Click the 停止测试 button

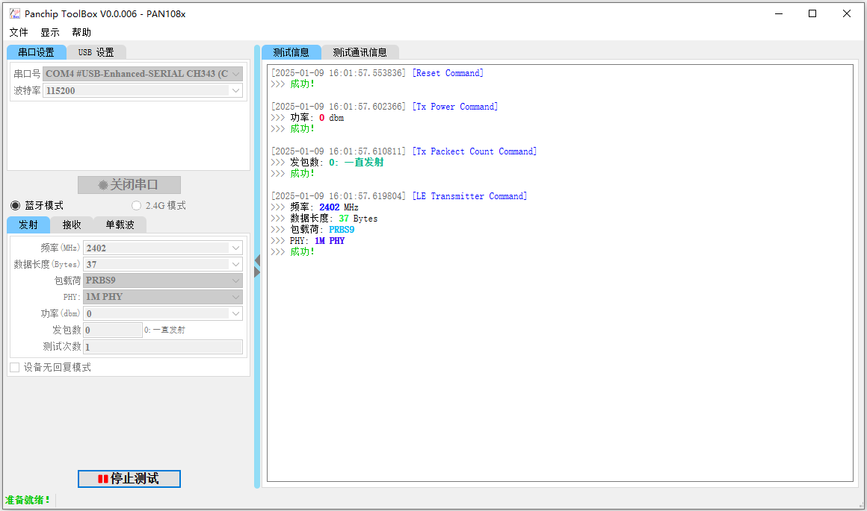(x=129, y=478)
